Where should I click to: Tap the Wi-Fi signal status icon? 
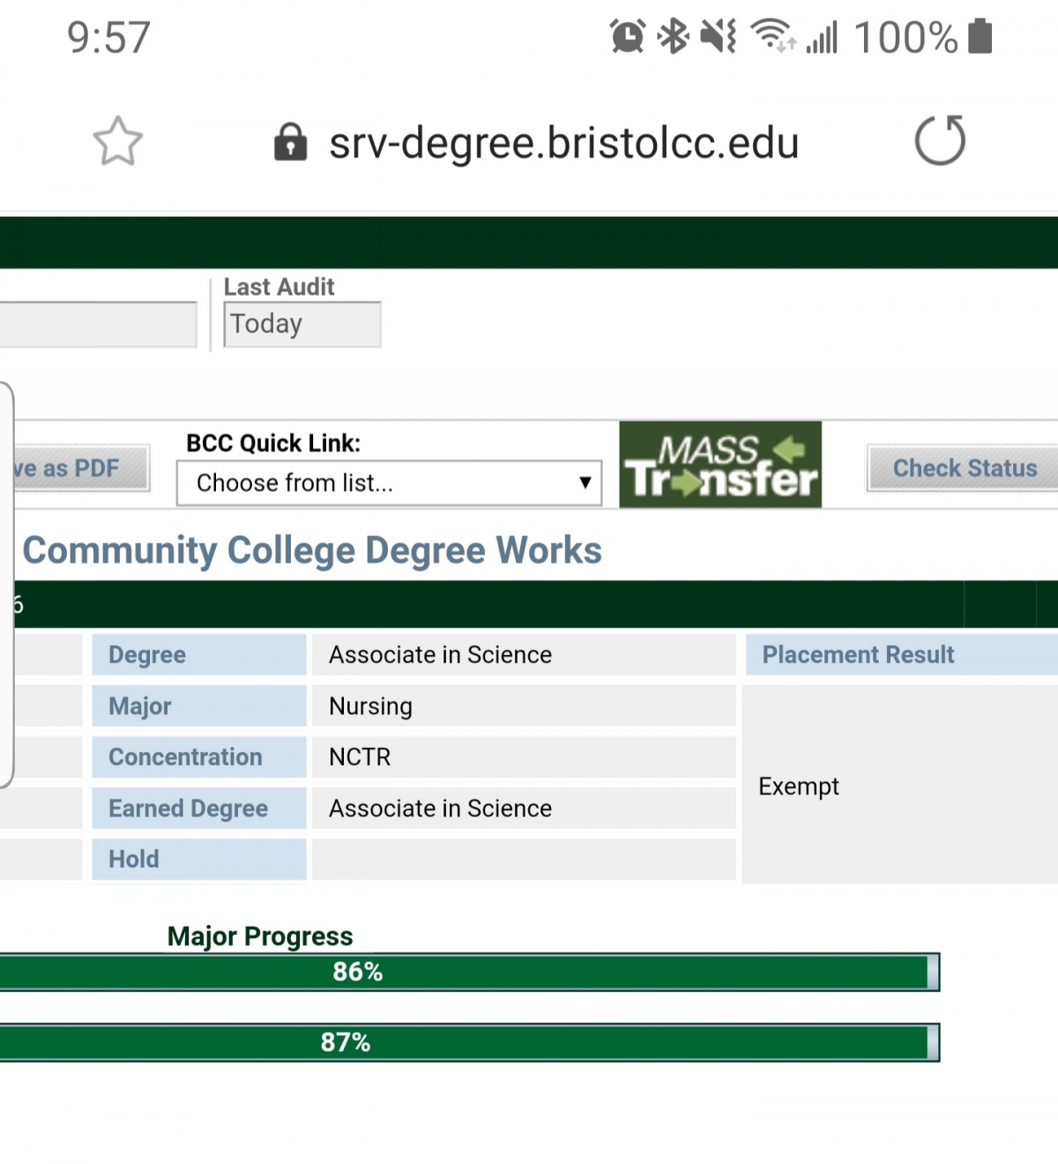(x=772, y=36)
